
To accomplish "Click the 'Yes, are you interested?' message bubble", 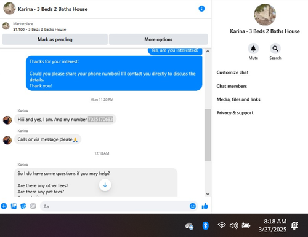I will (x=175, y=51).
